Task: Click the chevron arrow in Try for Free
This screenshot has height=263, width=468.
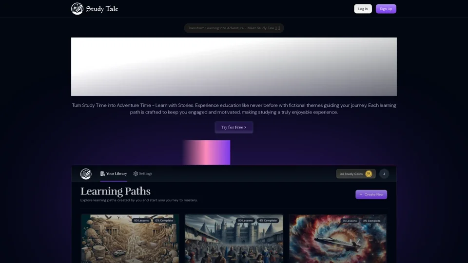Action: click(x=245, y=127)
